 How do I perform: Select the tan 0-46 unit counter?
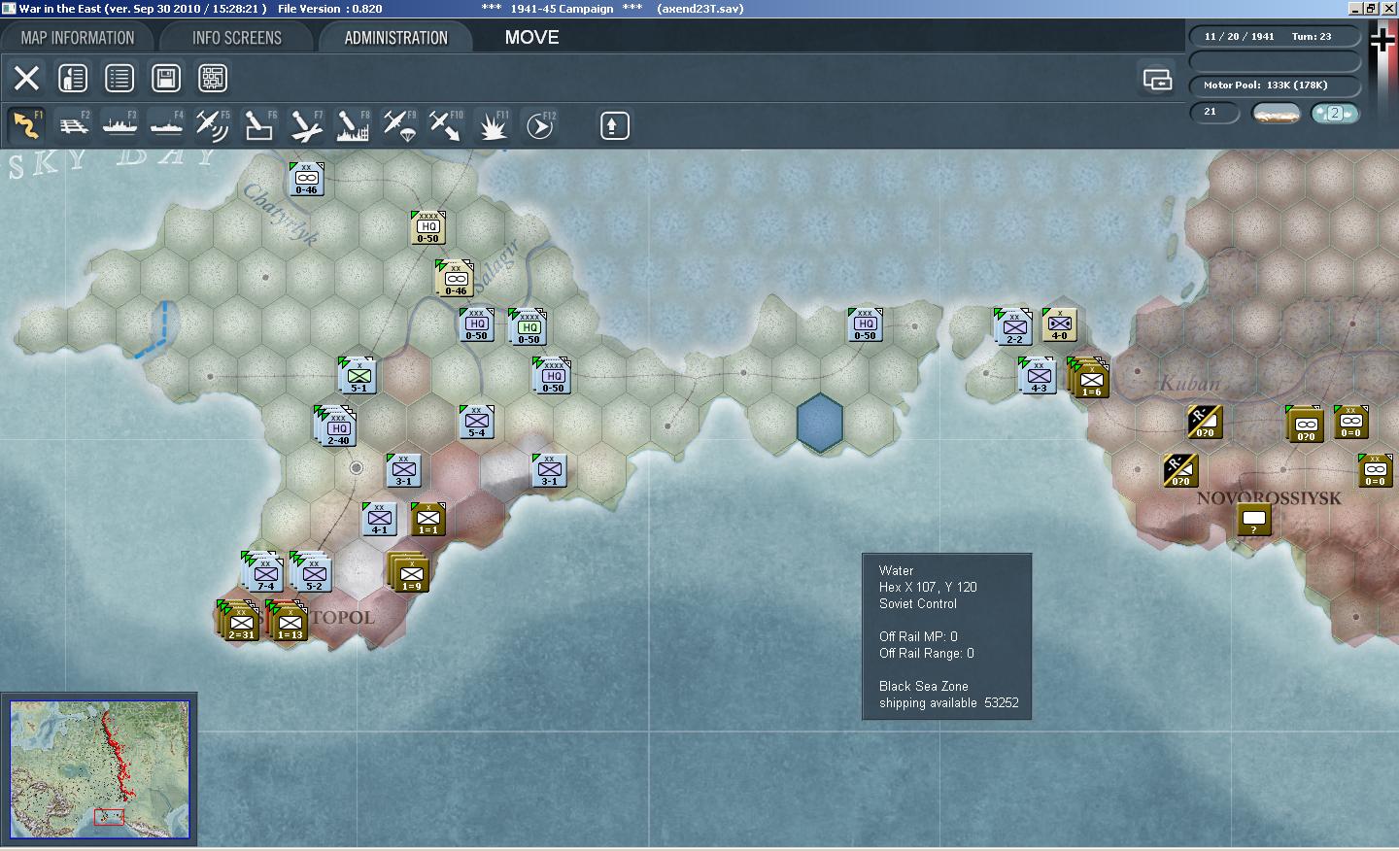click(455, 278)
